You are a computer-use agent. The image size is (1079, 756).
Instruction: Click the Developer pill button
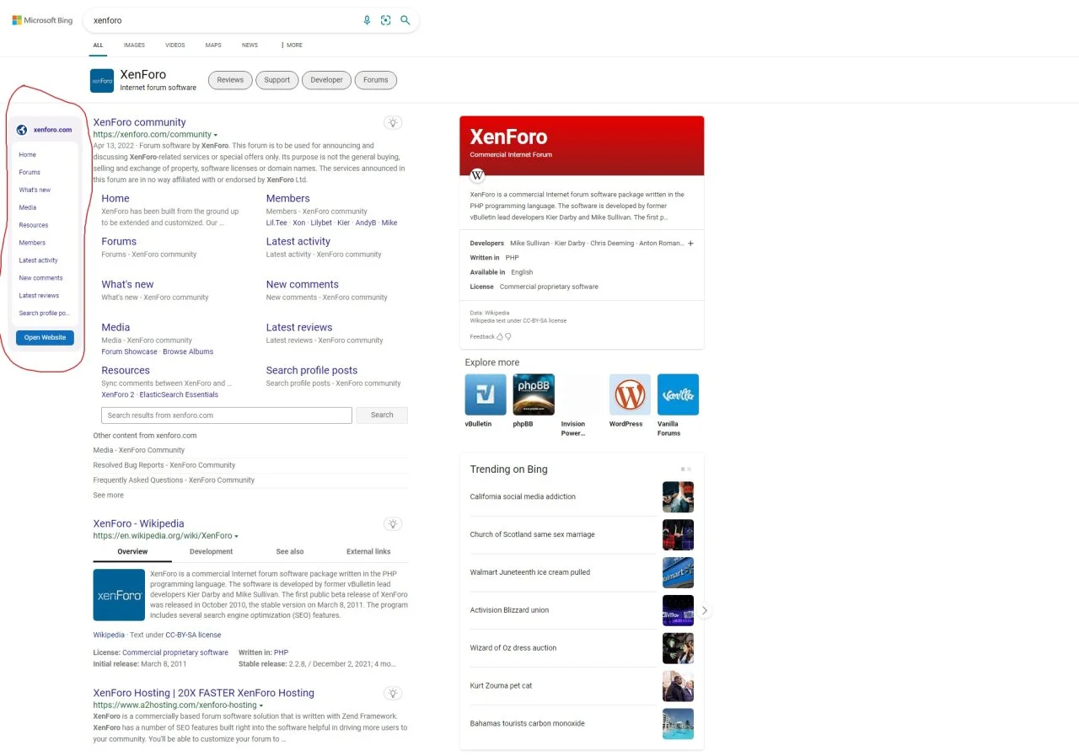coord(326,80)
